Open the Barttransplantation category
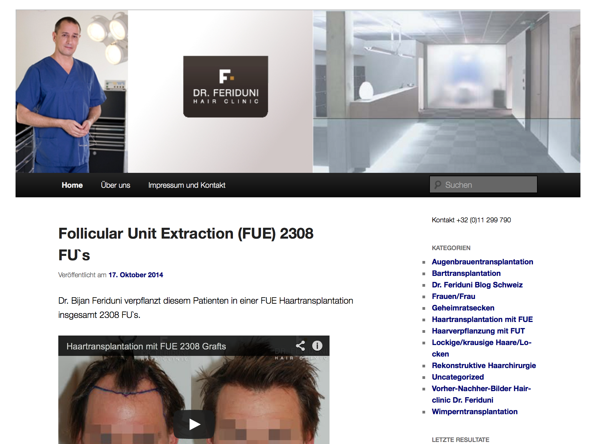This screenshot has width=596, height=444. 466,274
